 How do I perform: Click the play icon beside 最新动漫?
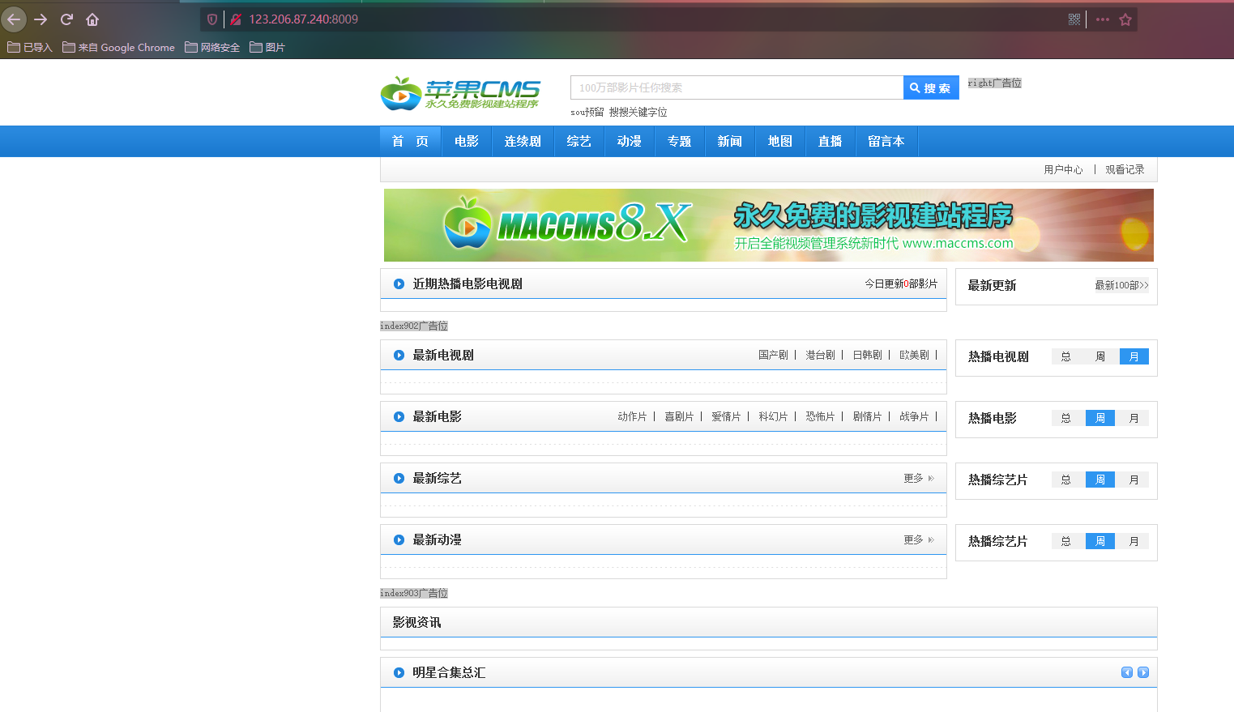tap(399, 539)
